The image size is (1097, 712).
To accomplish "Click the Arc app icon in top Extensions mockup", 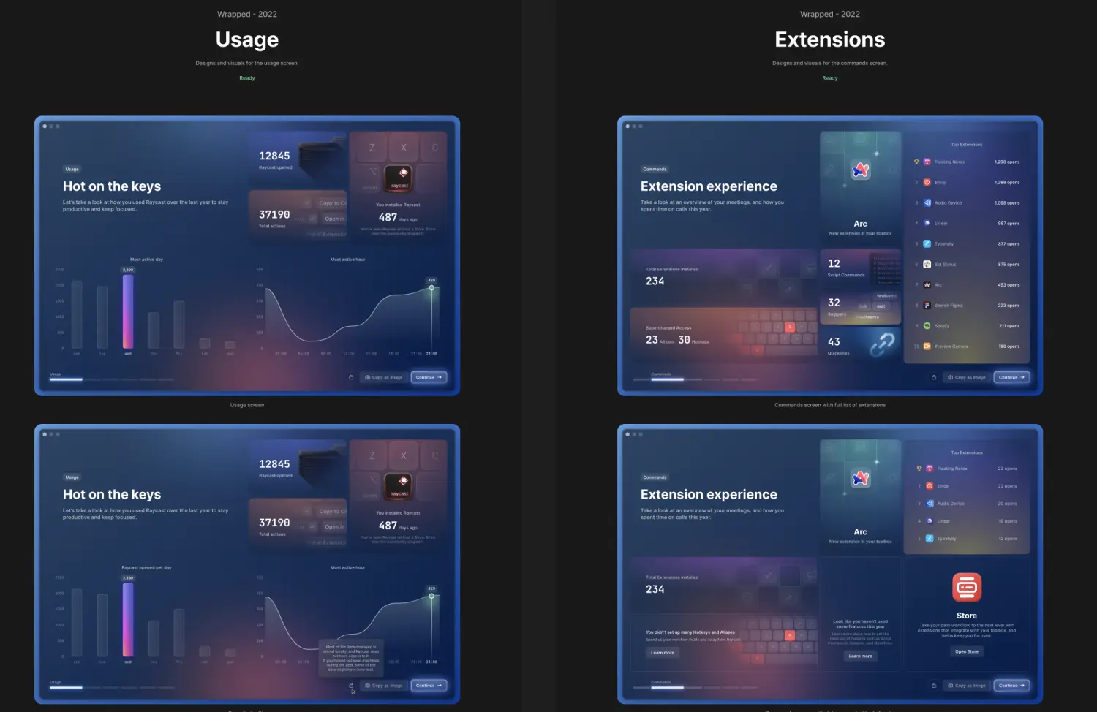I will [x=860, y=170].
